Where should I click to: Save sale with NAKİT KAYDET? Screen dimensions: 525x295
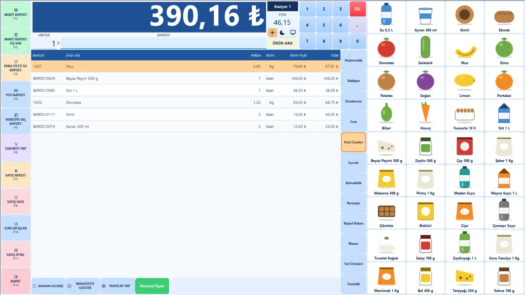point(16,14)
